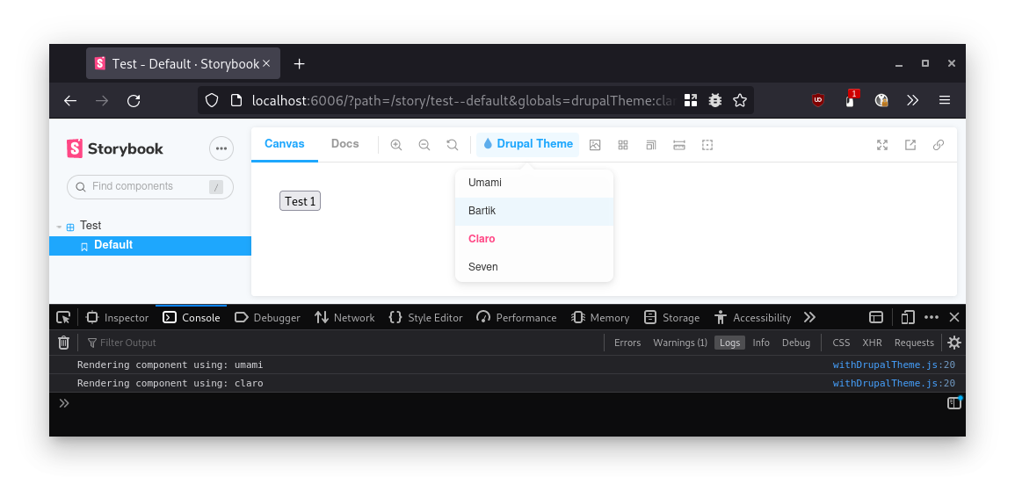The image size is (1015, 491).
Task: Focus the Filter Output field
Action: (343, 343)
